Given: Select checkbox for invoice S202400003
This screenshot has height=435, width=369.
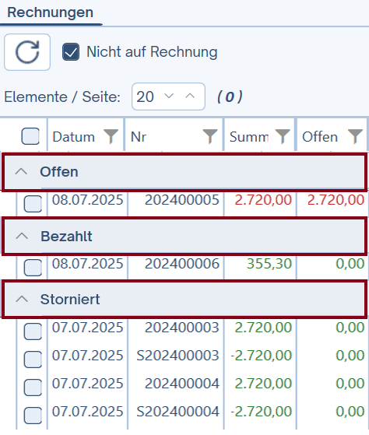Looking at the screenshot, I should pos(33,360).
